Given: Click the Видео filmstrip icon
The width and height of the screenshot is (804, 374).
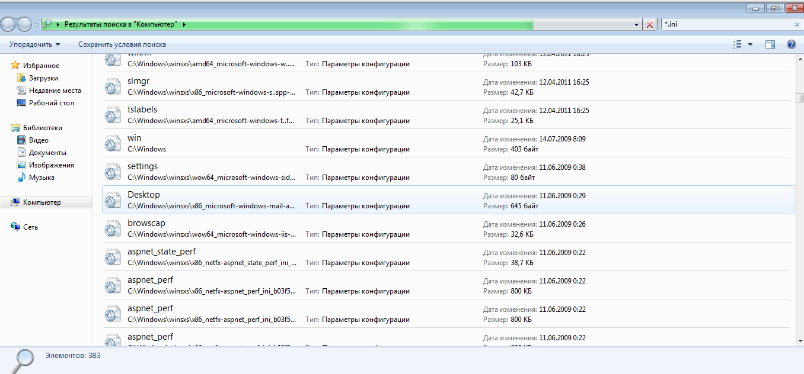Looking at the screenshot, I should click(21, 140).
